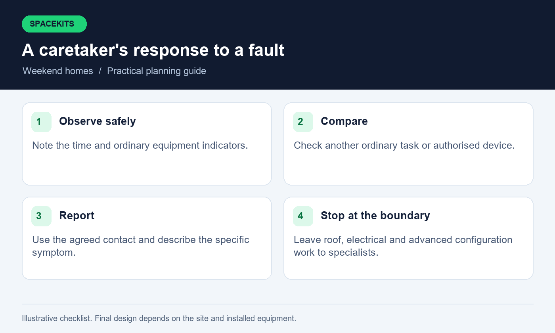This screenshot has height=333, width=555.
Task: Click the blank area of the Compare card
Action: point(408,168)
